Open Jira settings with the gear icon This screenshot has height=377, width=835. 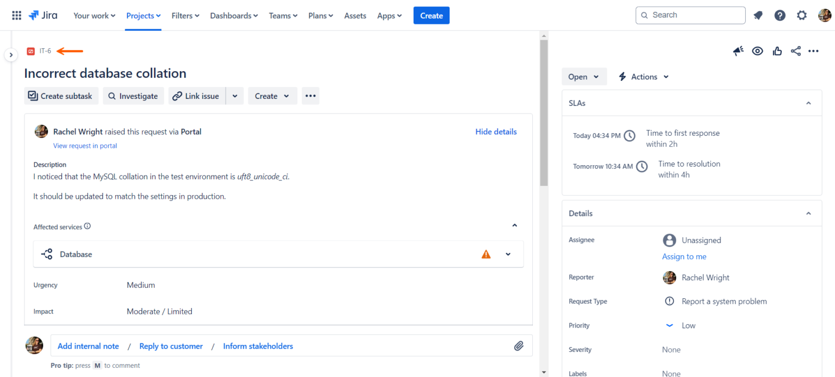point(801,15)
